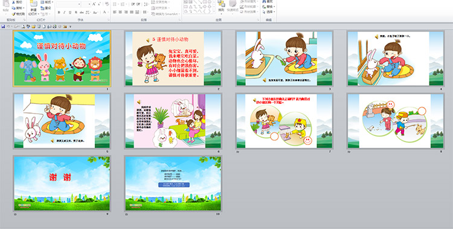
Task: Click the Find (查找) binoculars icon
Action: [265, 1]
